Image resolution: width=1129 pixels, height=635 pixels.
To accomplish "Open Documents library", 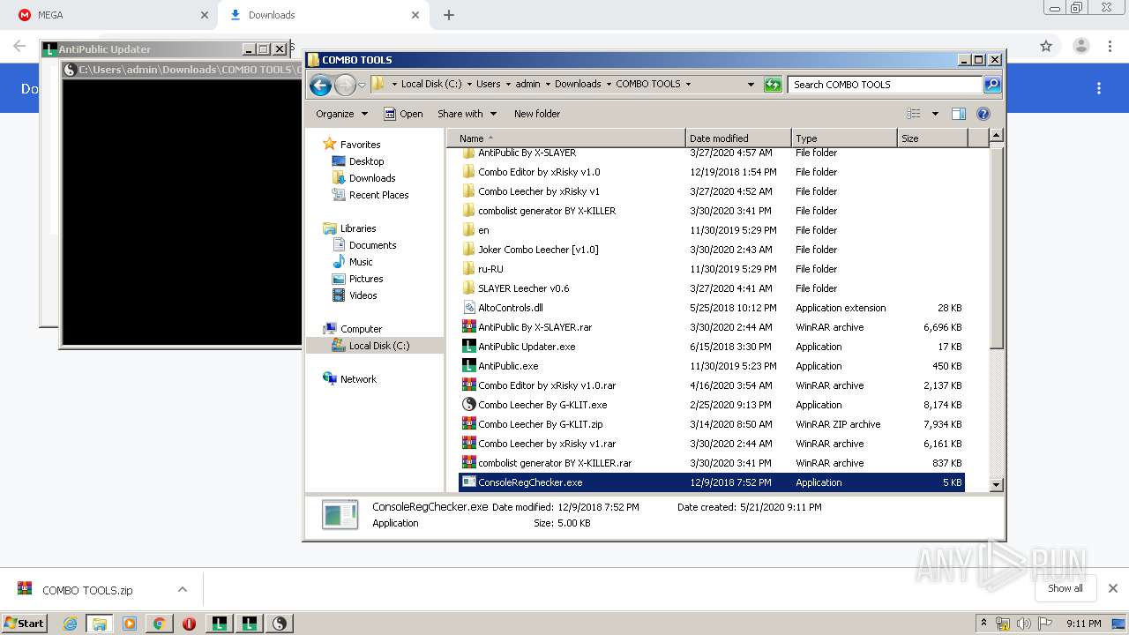I will click(x=372, y=245).
